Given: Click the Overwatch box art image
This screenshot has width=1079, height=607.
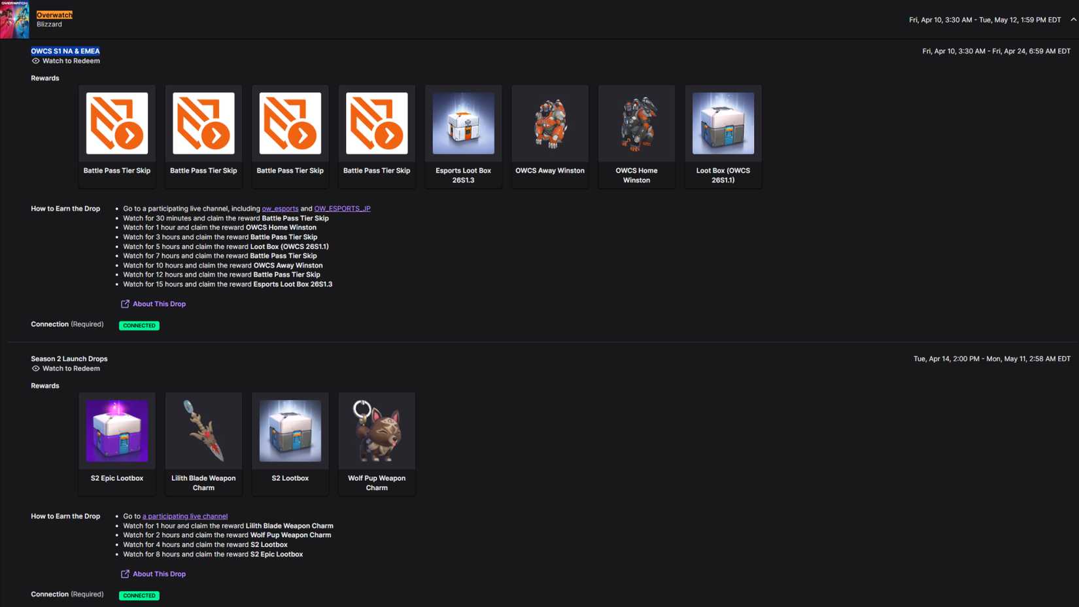Looking at the screenshot, I should [14, 20].
